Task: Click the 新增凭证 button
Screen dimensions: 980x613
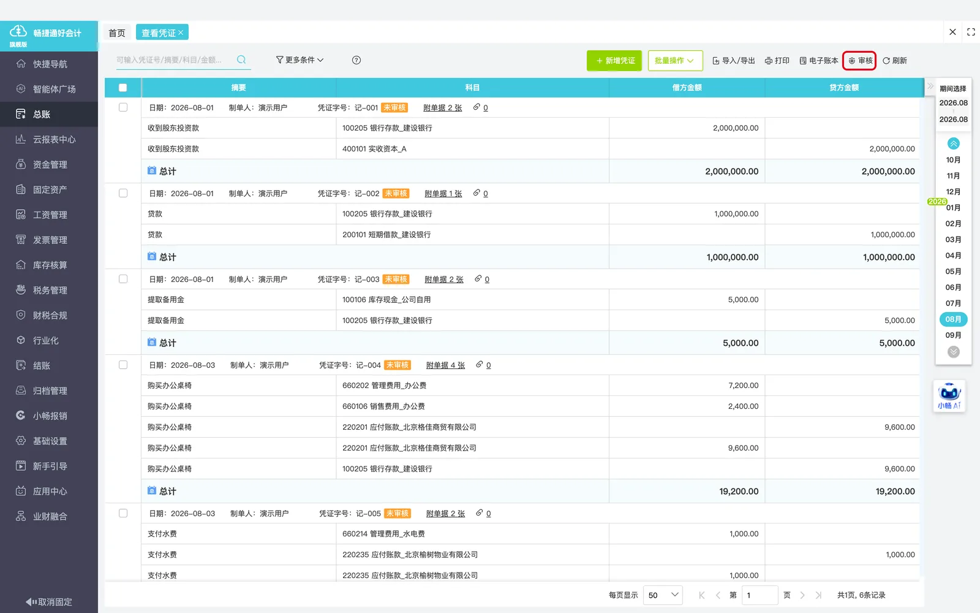Action: (x=614, y=61)
